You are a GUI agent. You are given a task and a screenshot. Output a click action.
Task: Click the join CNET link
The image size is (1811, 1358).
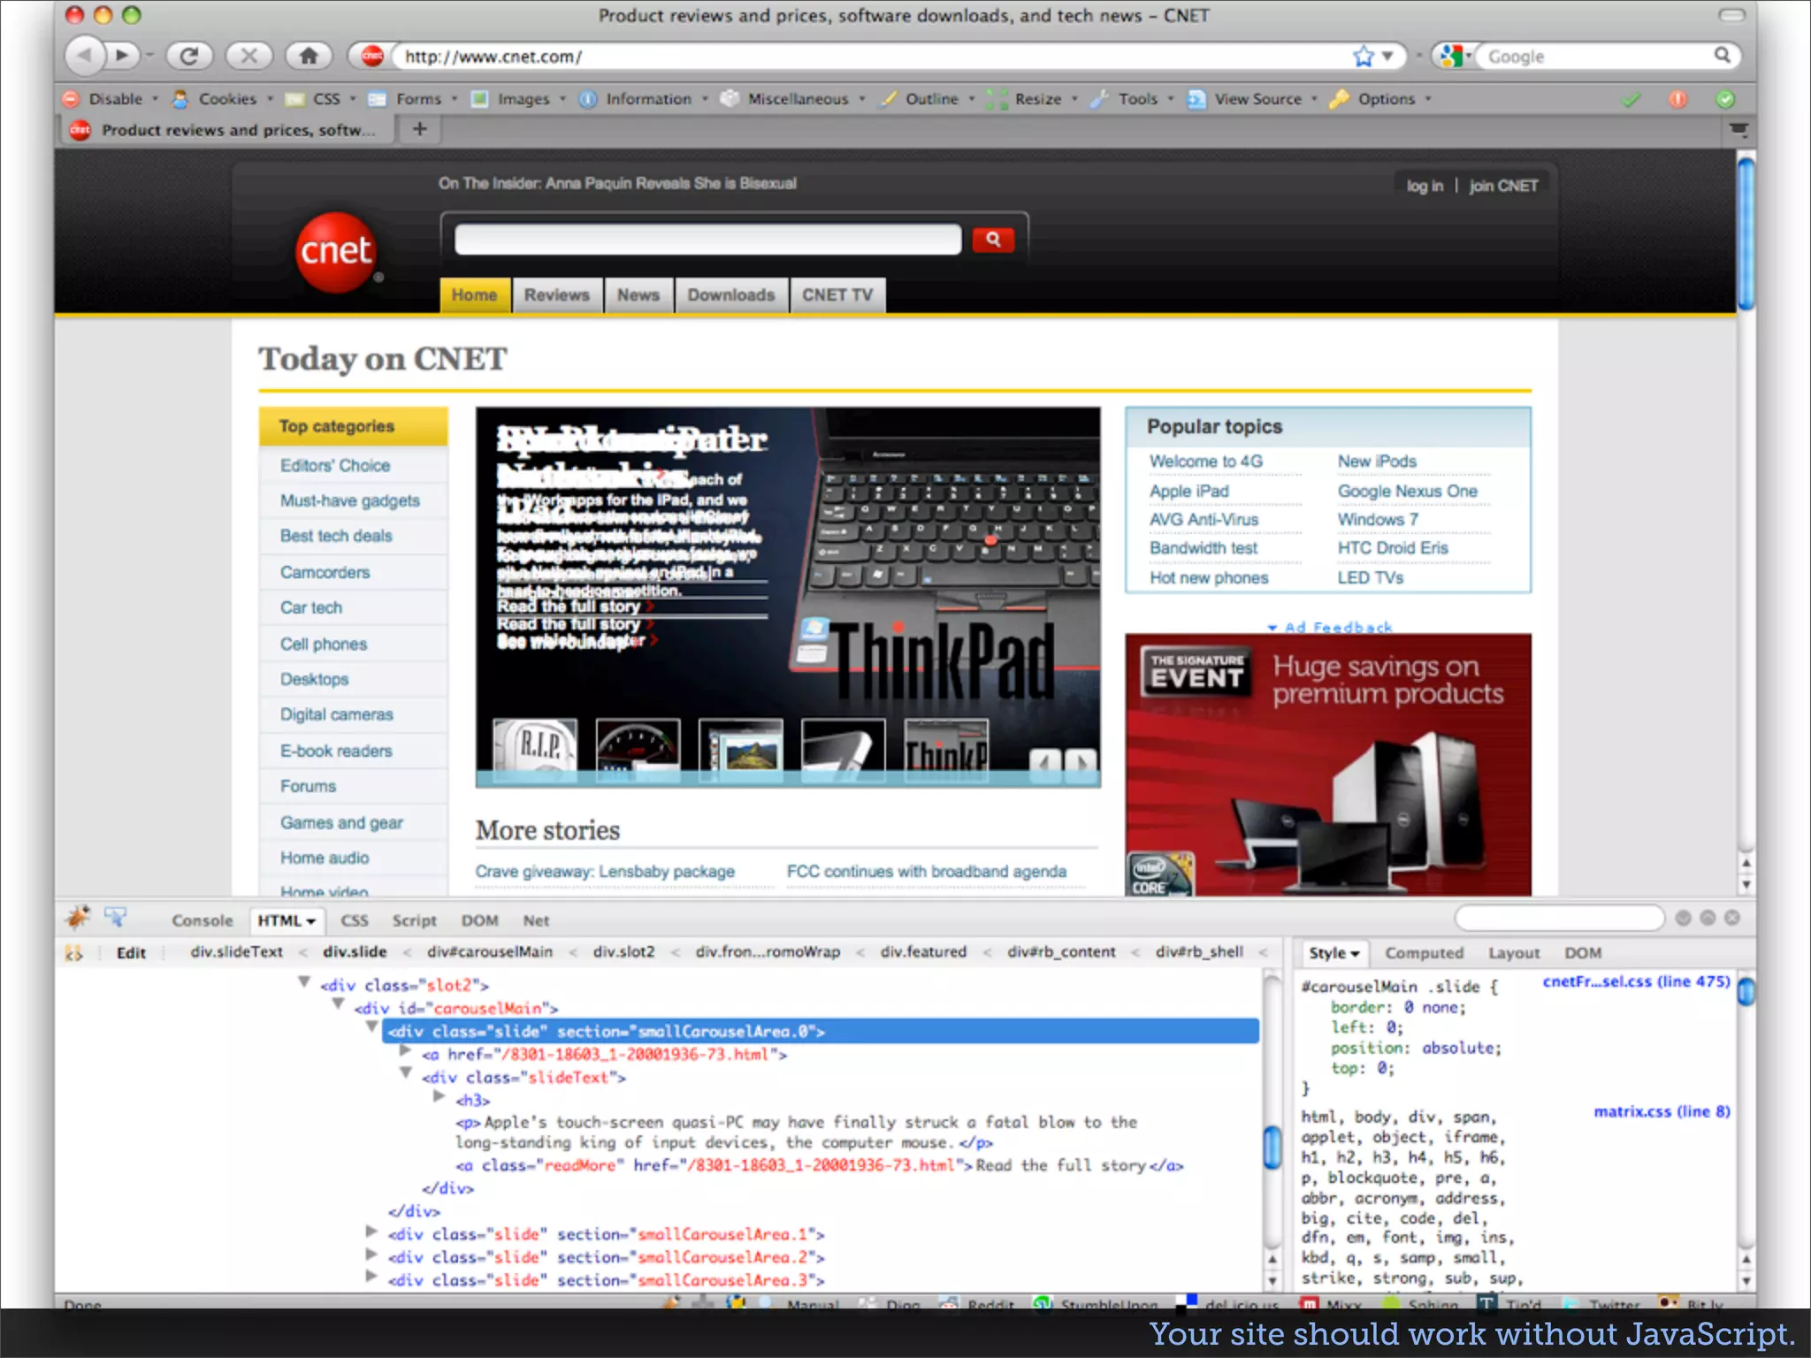coord(1503,186)
